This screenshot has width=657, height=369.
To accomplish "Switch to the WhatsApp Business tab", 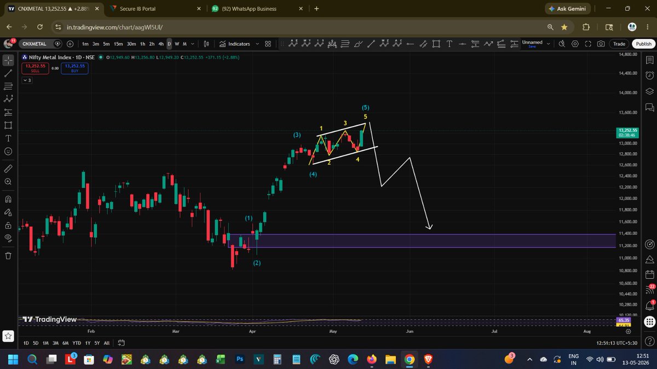I will (x=257, y=9).
